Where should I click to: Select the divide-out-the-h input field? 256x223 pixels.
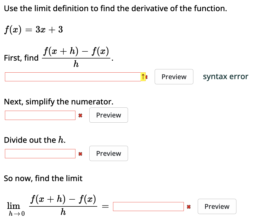[x=40, y=154]
